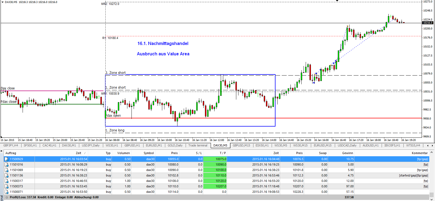This screenshot has width=435, height=201.
Task: Click the profit value 97.00
Action: (x=350, y=186)
